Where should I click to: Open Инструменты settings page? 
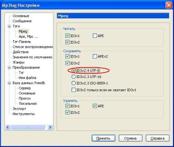click(24, 114)
